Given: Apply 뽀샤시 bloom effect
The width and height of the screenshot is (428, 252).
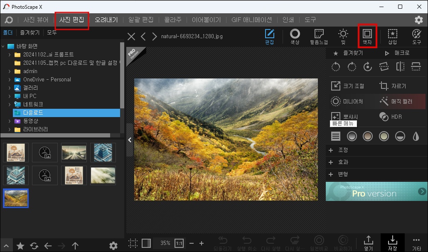Looking at the screenshot, I should click(344, 117).
